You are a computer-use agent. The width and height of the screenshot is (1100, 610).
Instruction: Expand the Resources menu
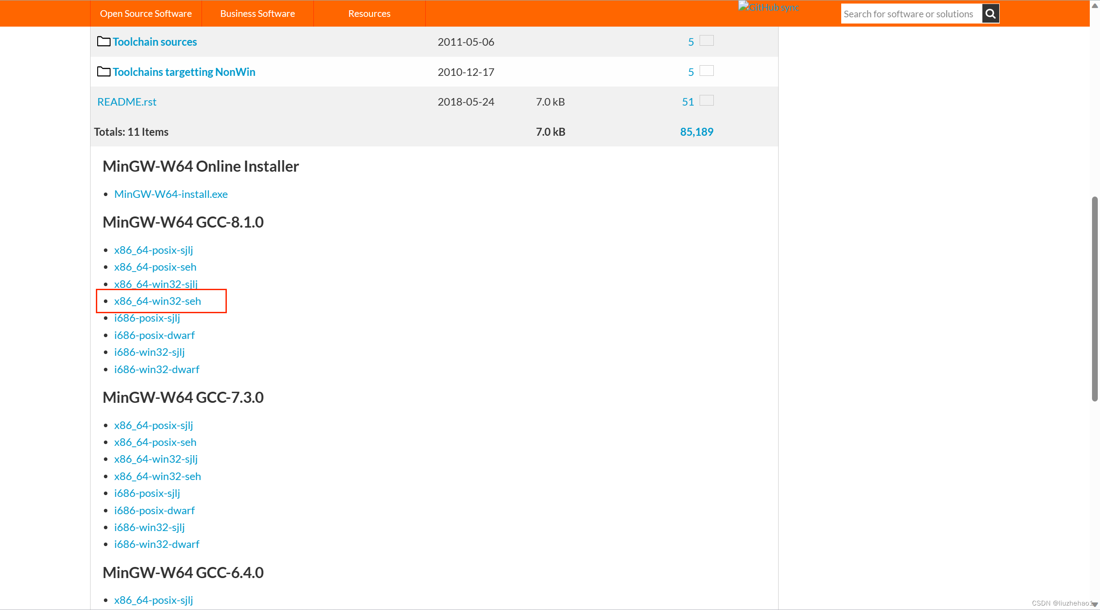pos(369,14)
